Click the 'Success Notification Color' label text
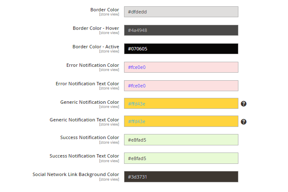Screen dimensions: 288x192 [x=90, y=137]
